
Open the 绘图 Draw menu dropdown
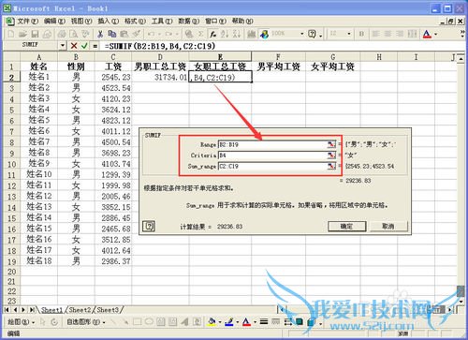[x=22, y=322]
